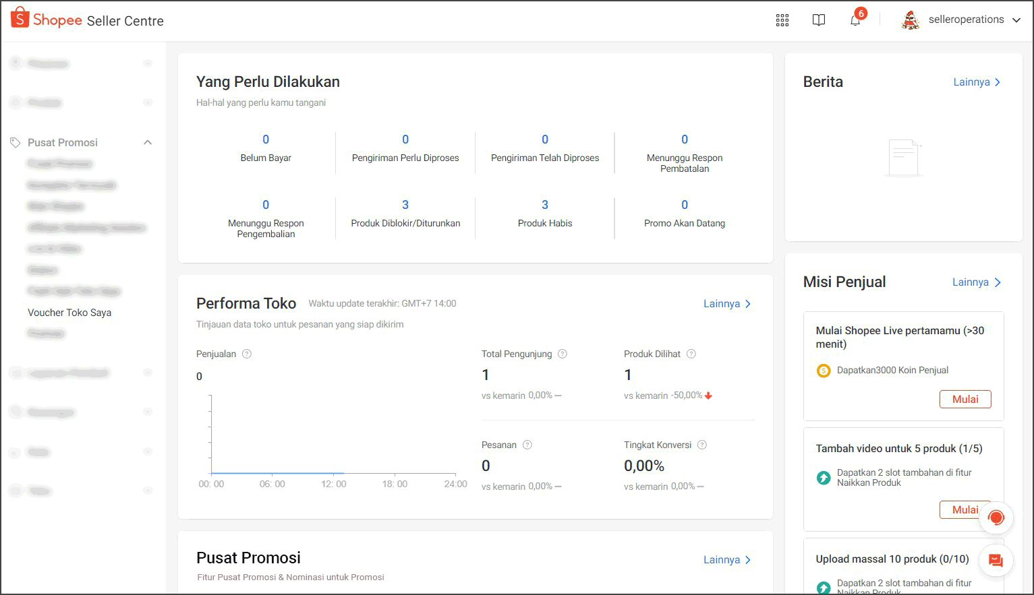This screenshot has width=1034, height=595.
Task: Open Lainnya link in Performa Toko
Action: [x=727, y=304]
